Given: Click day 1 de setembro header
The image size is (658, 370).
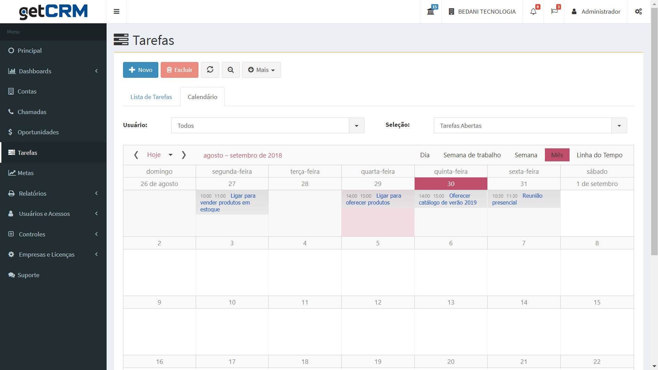Looking at the screenshot, I should [x=597, y=184].
